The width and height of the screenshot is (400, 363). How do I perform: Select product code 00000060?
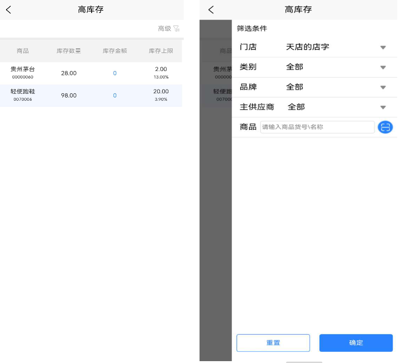click(x=23, y=77)
